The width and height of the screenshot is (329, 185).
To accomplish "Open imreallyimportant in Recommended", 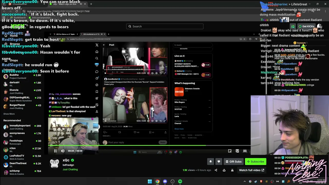I will click(x=22, y=127).
